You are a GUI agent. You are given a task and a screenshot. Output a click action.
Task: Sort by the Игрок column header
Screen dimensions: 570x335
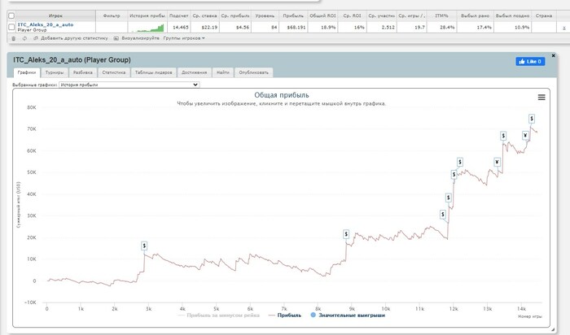click(55, 15)
